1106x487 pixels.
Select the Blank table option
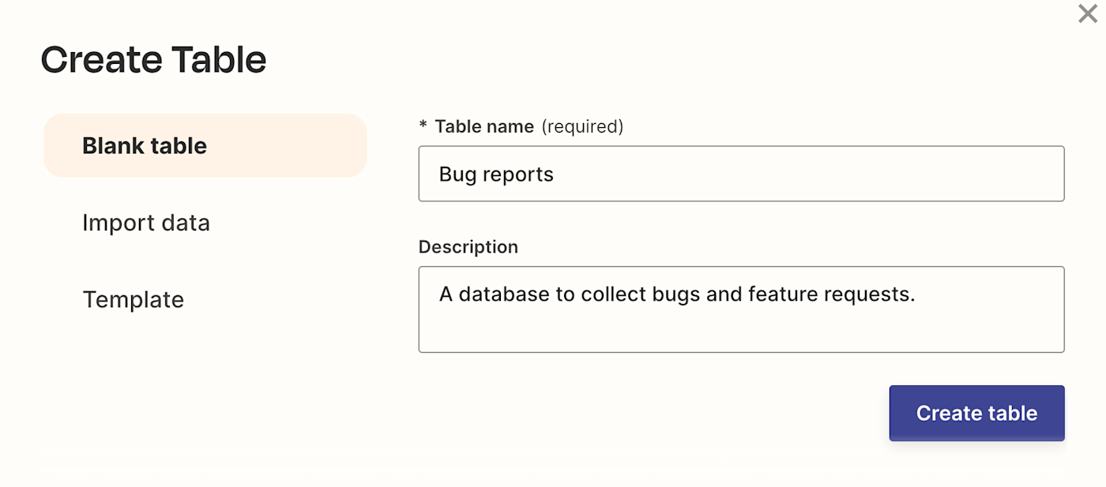pyautogui.click(x=205, y=146)
